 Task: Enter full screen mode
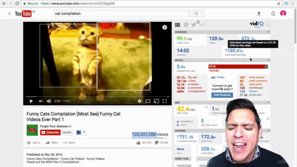pyautogui.click(x=165, y=101)
